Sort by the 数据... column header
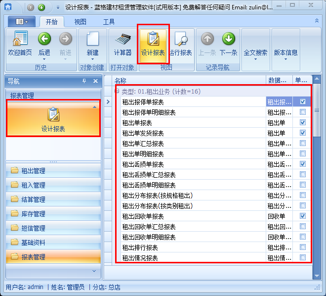The image size is (326, 296). (279, 80)
